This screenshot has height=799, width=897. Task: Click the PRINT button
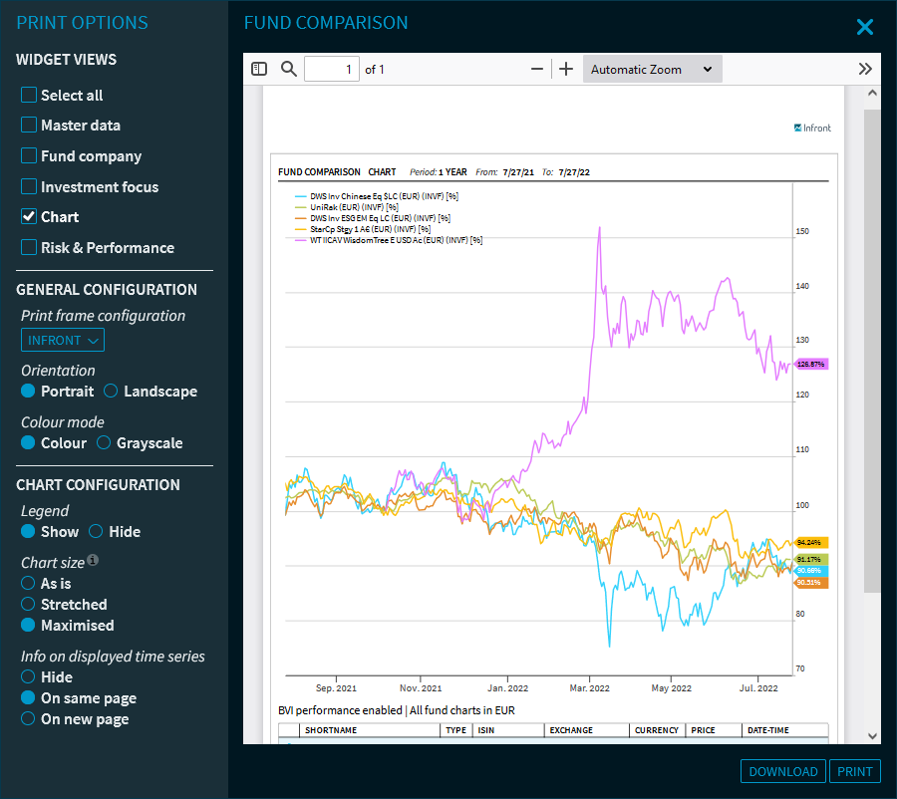(854, 771)
